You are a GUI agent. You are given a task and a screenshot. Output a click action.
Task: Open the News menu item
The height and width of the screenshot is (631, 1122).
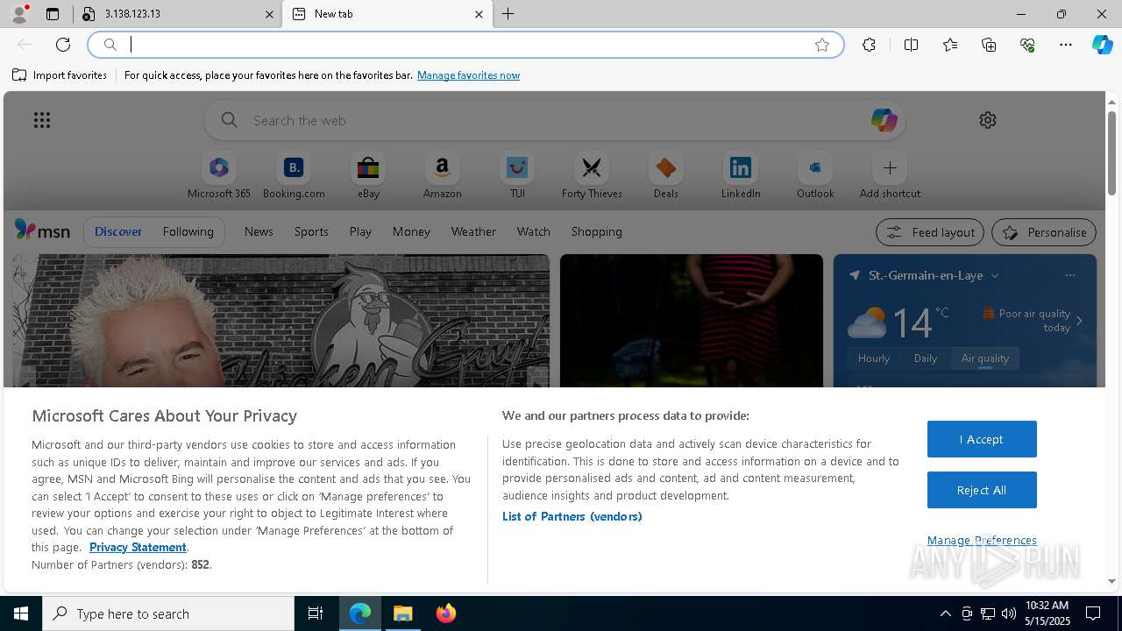click(x=259, y=231)
